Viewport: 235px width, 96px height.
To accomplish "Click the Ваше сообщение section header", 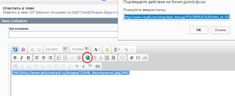I will 14,21.
